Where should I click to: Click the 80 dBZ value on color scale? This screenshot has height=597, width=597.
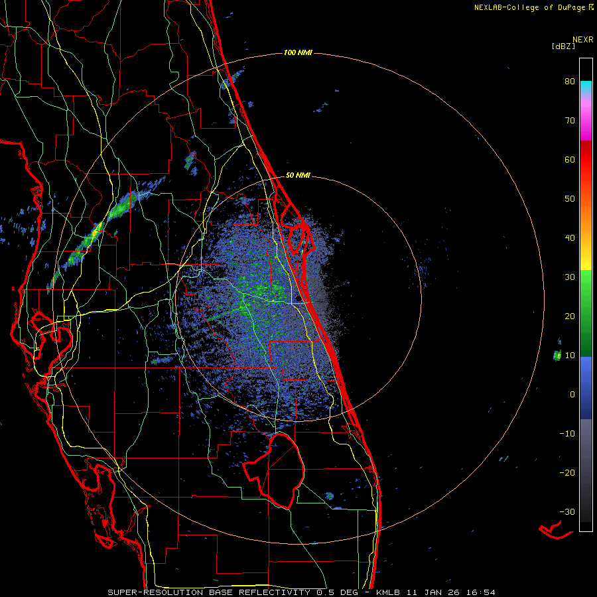click(570, 82)
